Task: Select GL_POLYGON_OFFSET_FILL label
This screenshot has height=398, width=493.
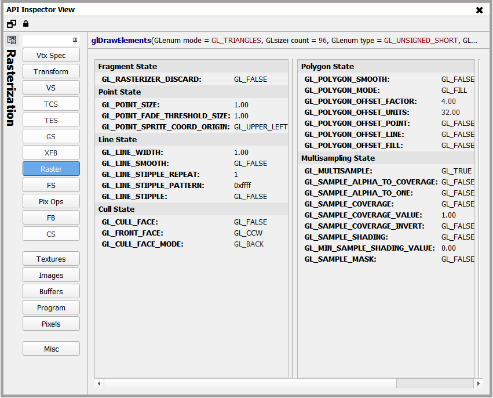Action: click(354, 146)
